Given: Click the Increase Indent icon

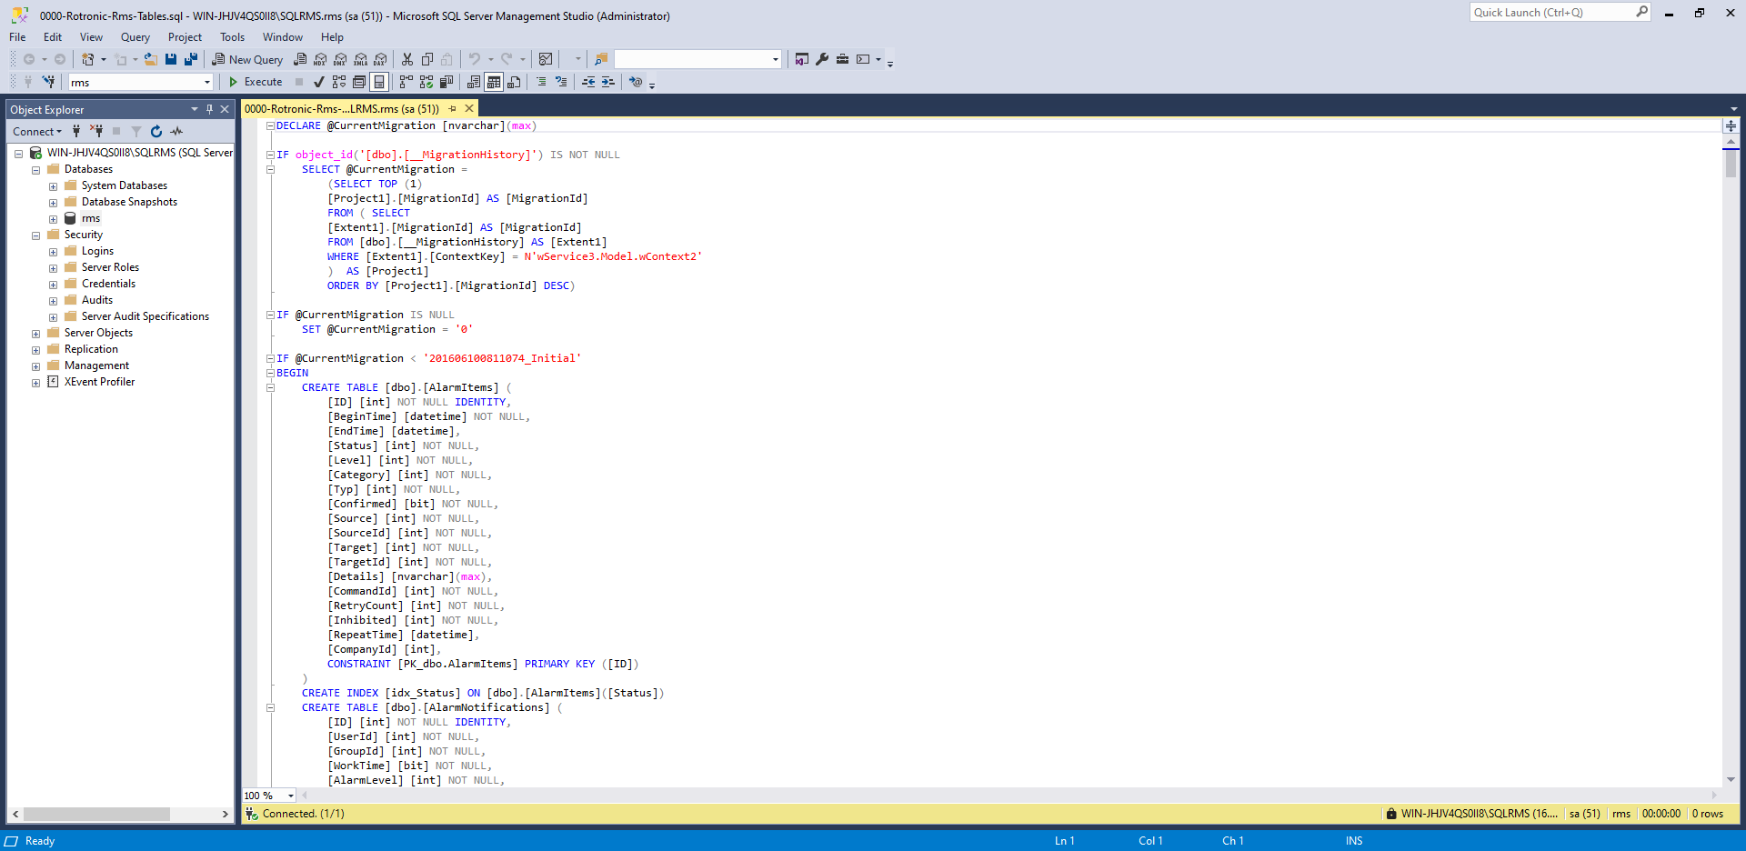Looking at the screenshot, I should [608, 82].
